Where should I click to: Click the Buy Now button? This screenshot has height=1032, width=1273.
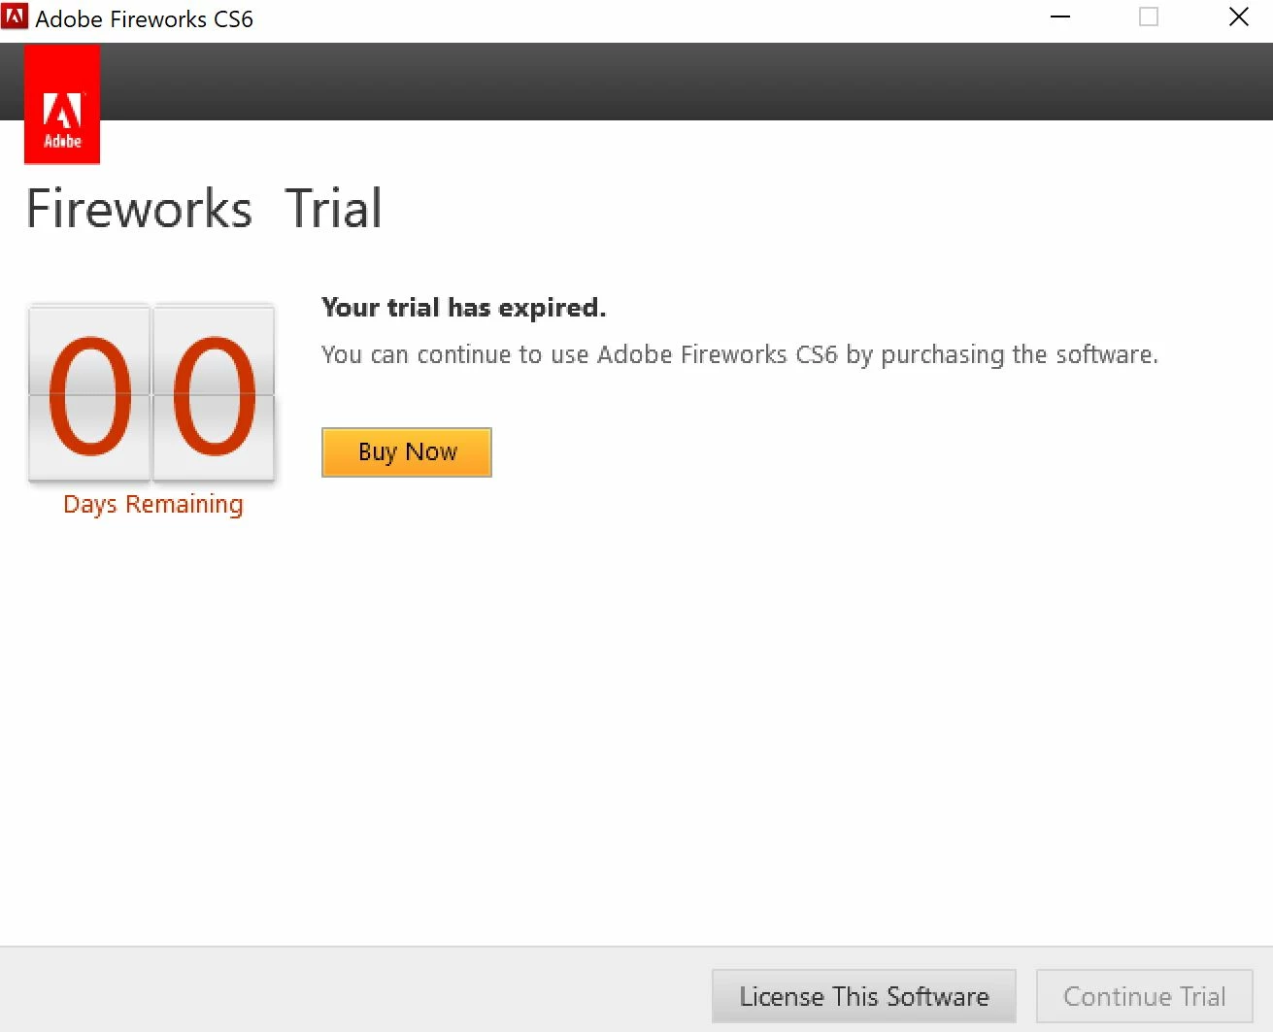pos(406,452)
